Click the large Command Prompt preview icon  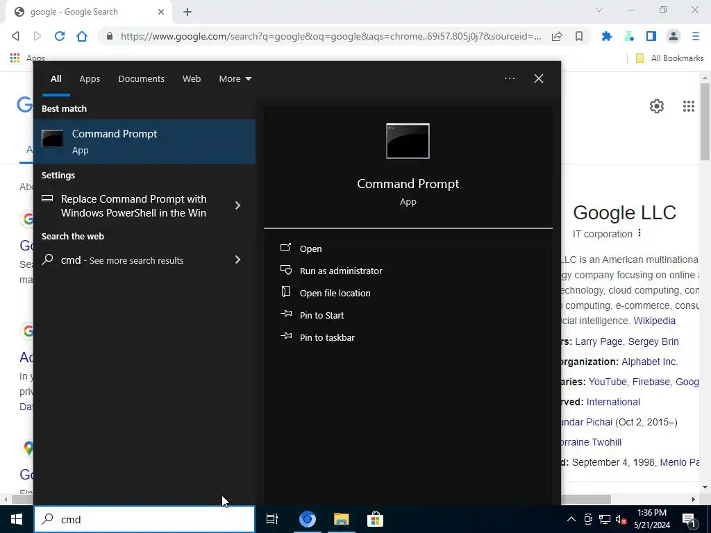click(x=408, y=141)
